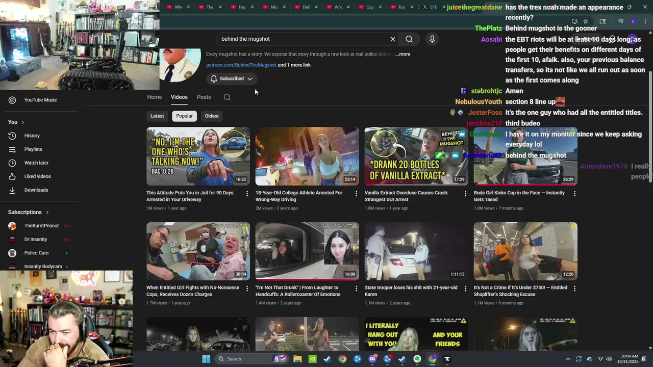This screenshot has height=367, width=653.
Task: Open network Wi-Fi tray icon
Action: click(600, 359)
